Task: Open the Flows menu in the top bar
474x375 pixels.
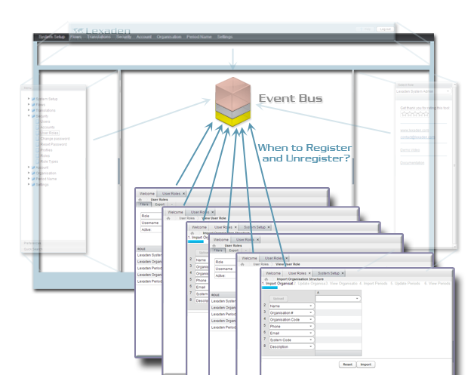Action: click(76, 37)
